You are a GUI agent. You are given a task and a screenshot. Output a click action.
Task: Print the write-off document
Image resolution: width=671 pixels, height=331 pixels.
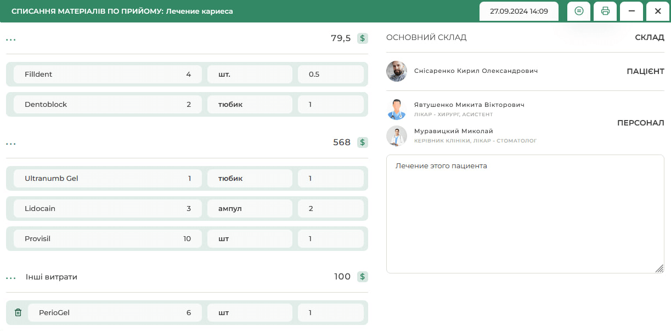[605, 11]
